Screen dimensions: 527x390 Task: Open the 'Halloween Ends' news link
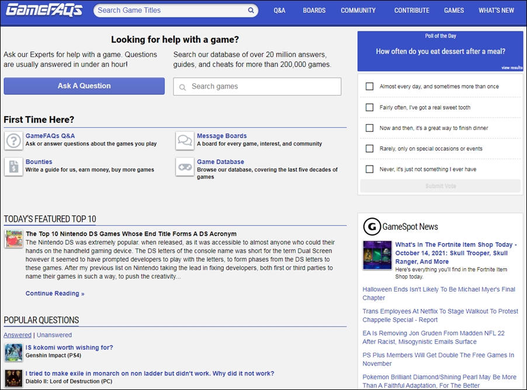tap(439, 293)
